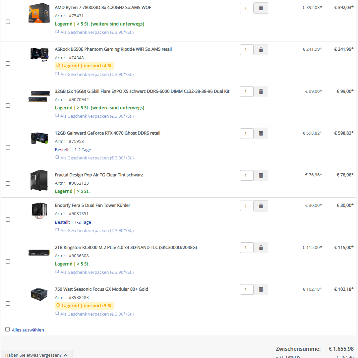Click the quantity field for the Kingston SSD
This screenshot has height=358, width=358.
coord(246,247)
